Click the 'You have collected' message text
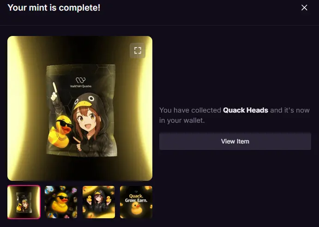Screen dimensions: 319x227 coord(190,110)
